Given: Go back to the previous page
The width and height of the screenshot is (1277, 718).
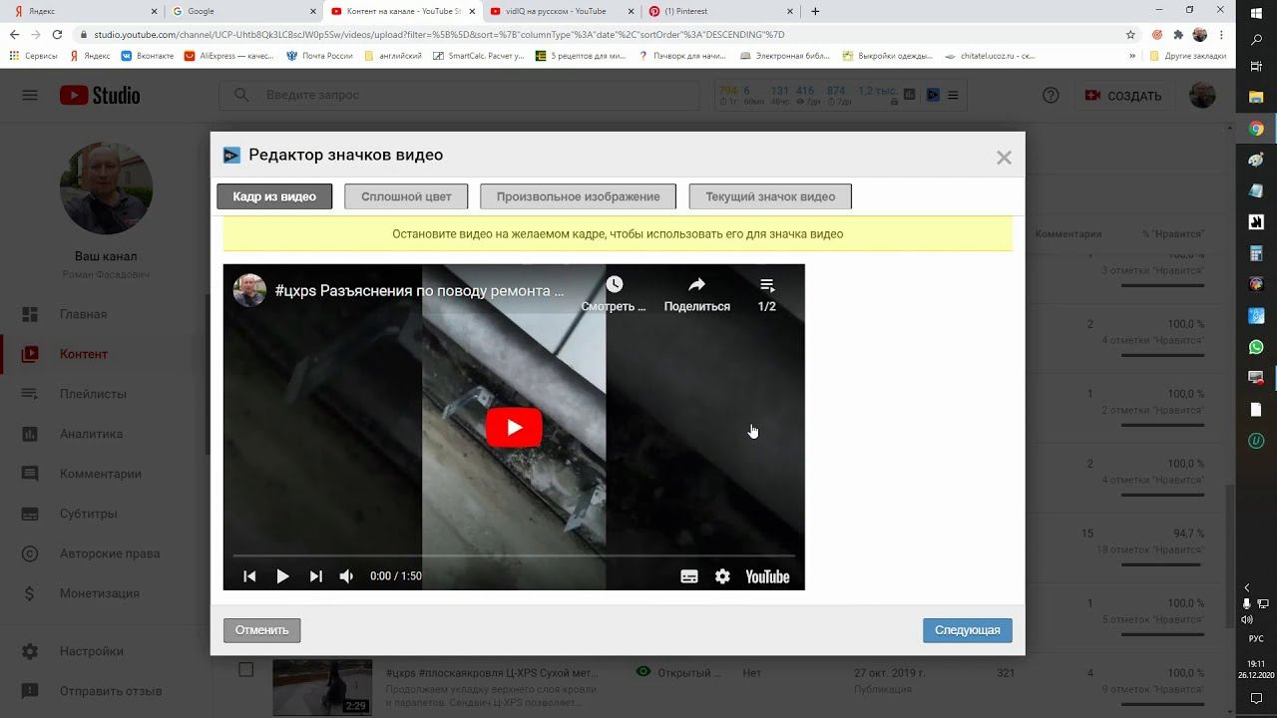Looking at the screenshot, I should tap(14, 35).
